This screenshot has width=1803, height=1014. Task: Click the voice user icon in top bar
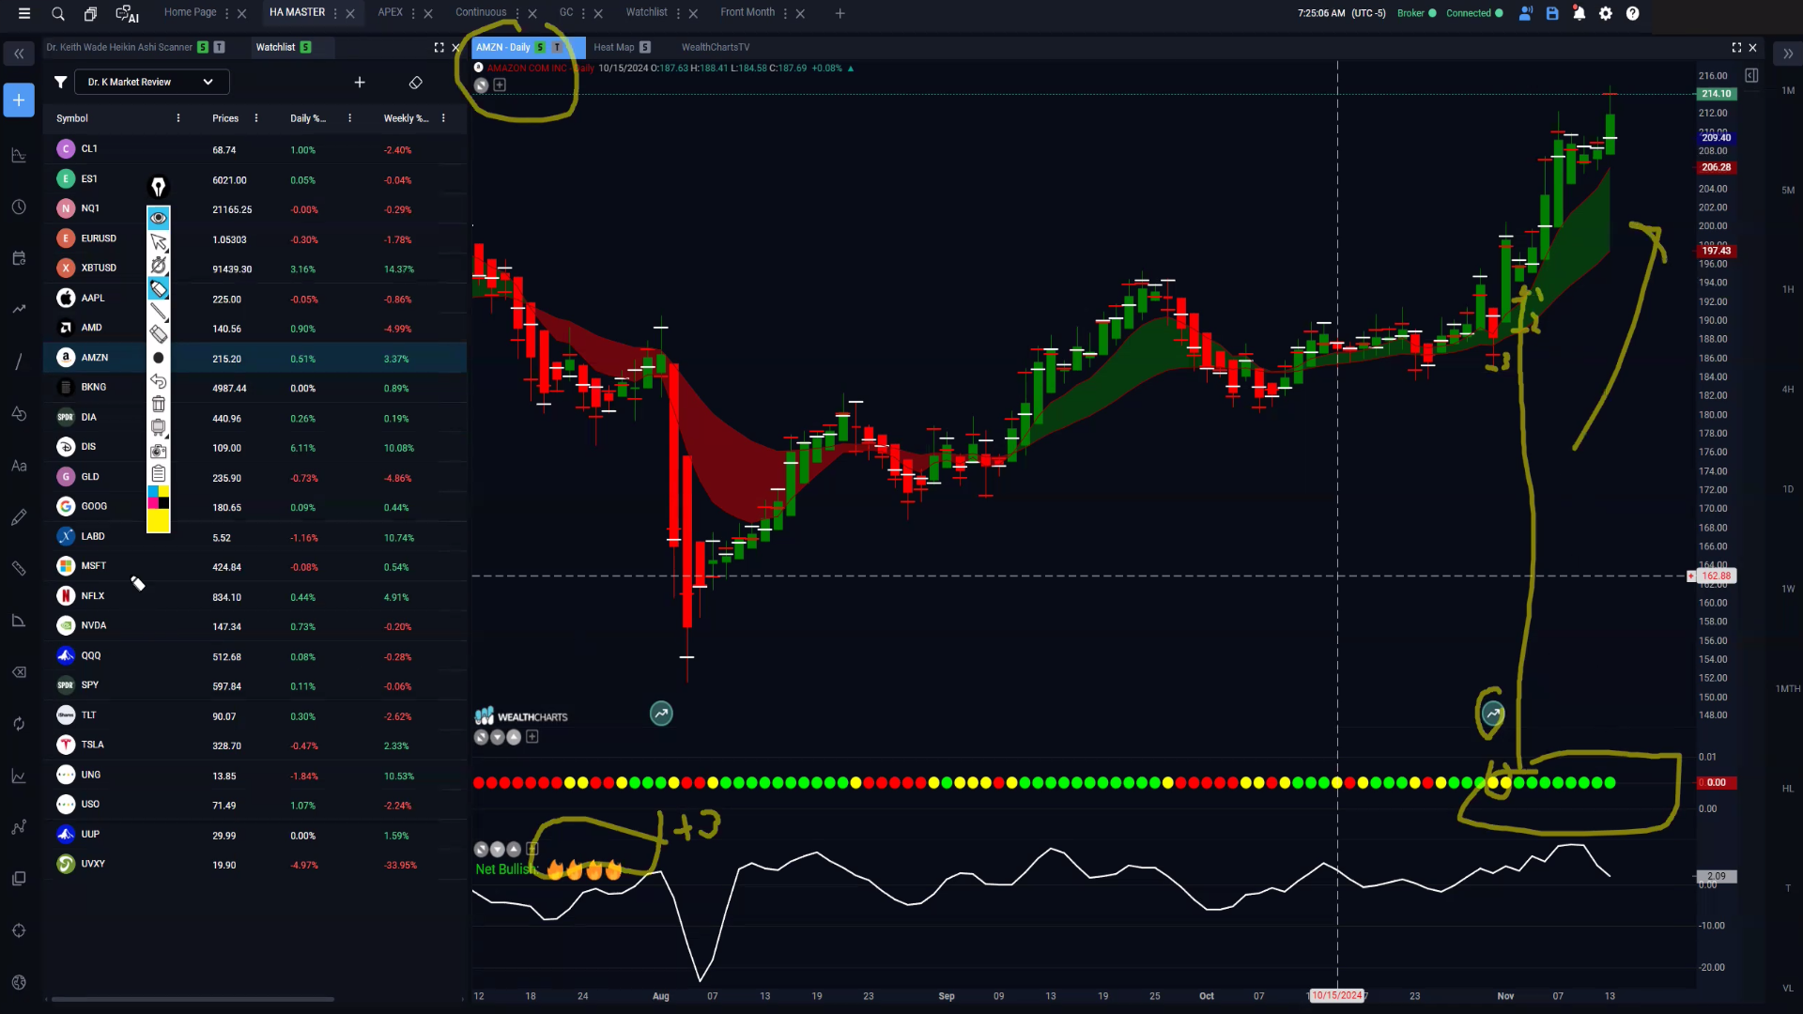[x=1526, y=13]
